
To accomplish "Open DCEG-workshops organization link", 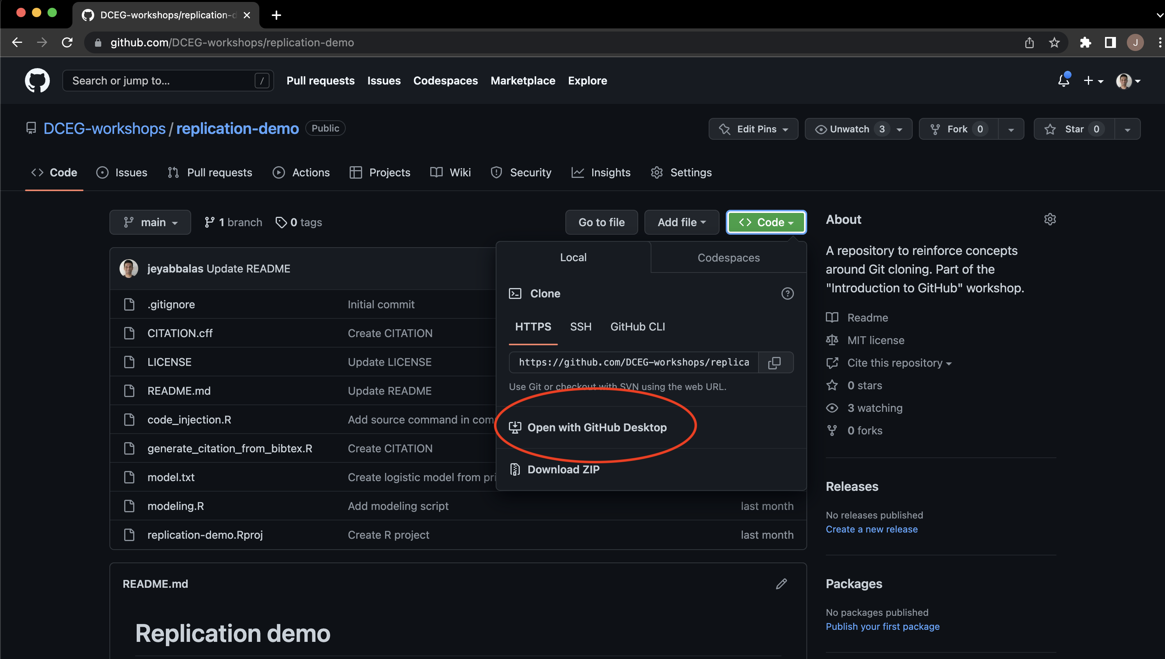I will click(105, 128).
